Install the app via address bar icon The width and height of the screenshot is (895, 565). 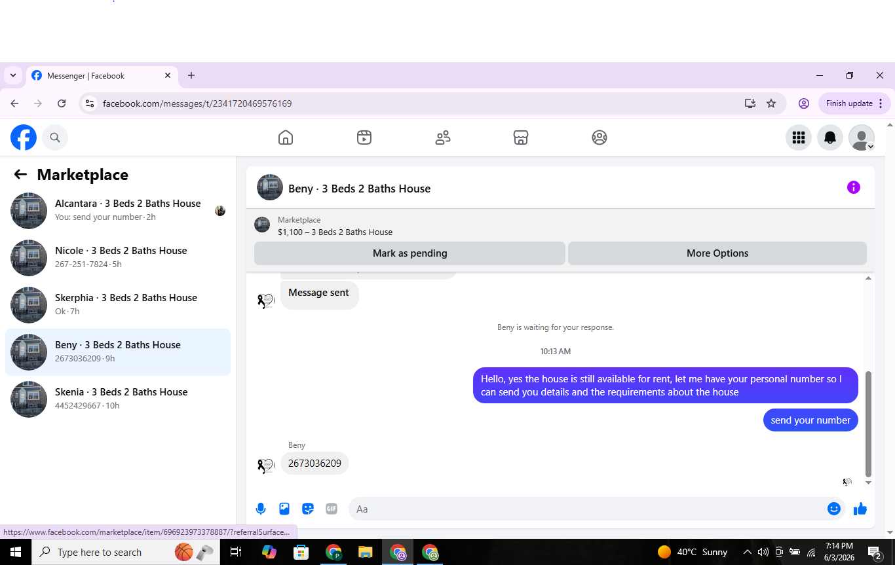(750, 103)
